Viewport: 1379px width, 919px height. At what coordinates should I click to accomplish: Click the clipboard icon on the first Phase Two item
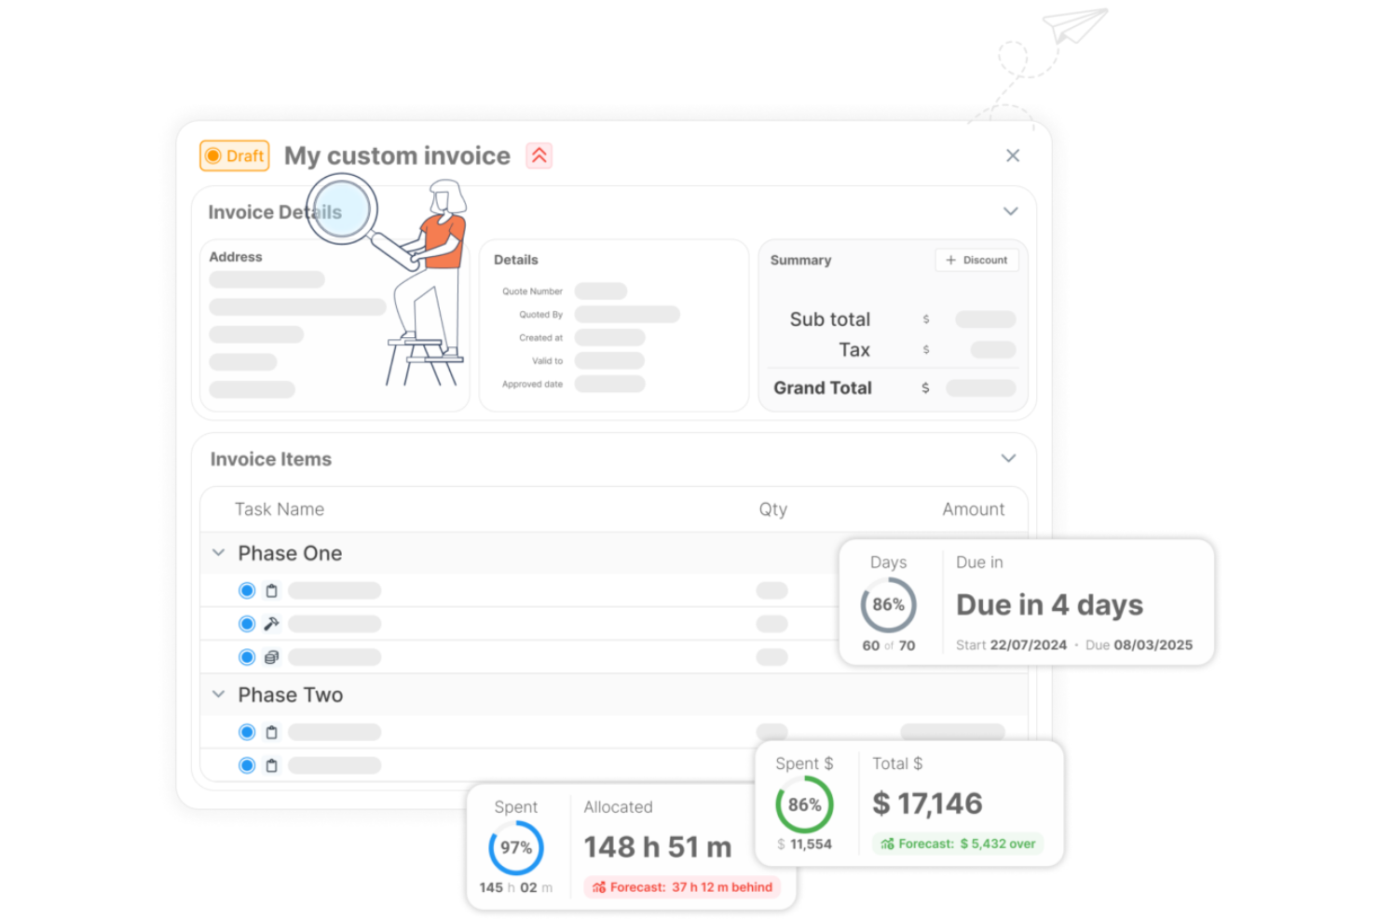271,732
